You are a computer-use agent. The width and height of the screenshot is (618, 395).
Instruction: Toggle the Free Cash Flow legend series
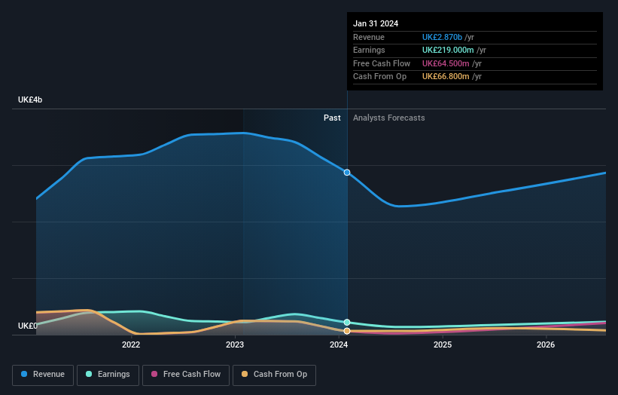tap(186, 375)
